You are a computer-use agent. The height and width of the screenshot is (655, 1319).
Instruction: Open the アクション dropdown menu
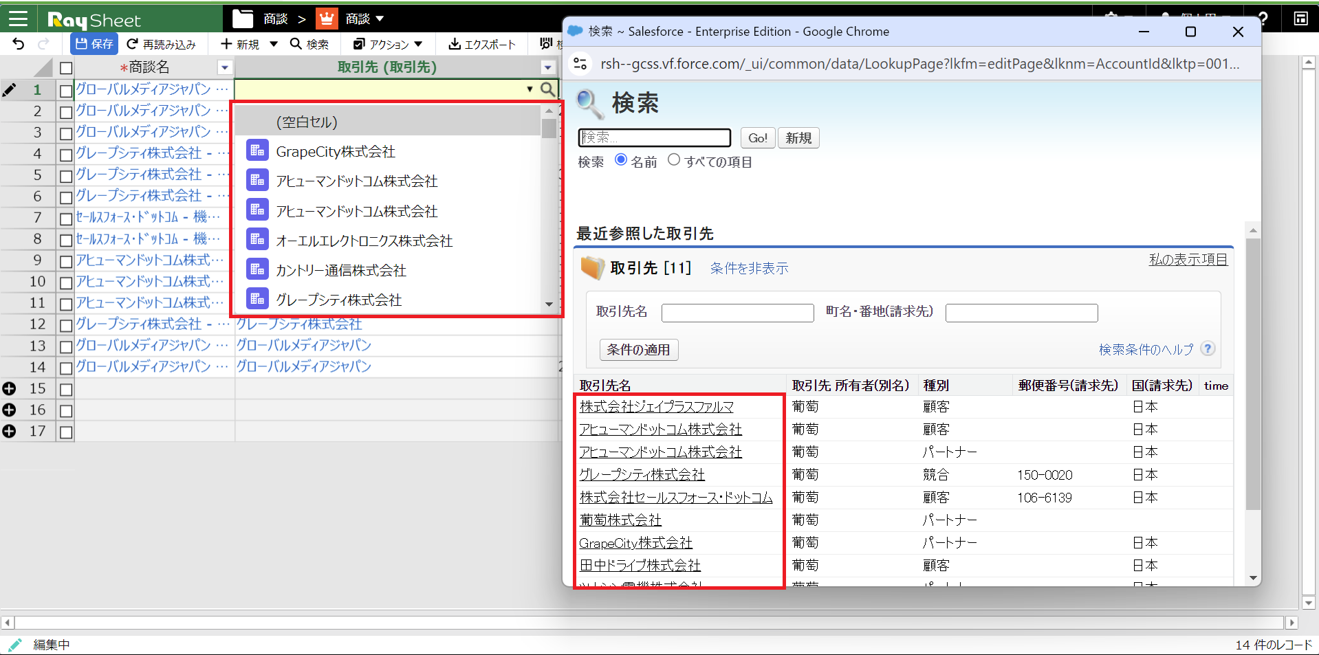388,44
